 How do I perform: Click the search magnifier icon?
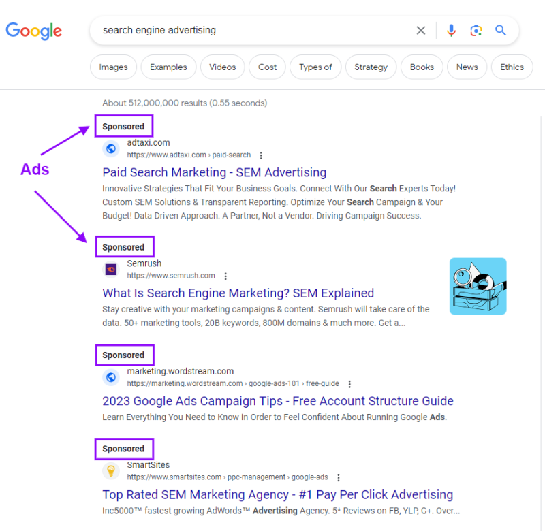pyautogui.click(x=501, y=30)
